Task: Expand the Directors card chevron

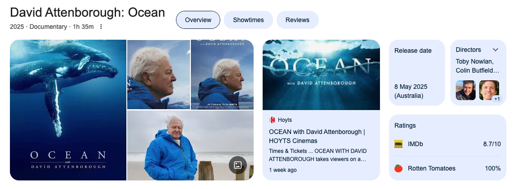Action: click(x=495, y=50)
